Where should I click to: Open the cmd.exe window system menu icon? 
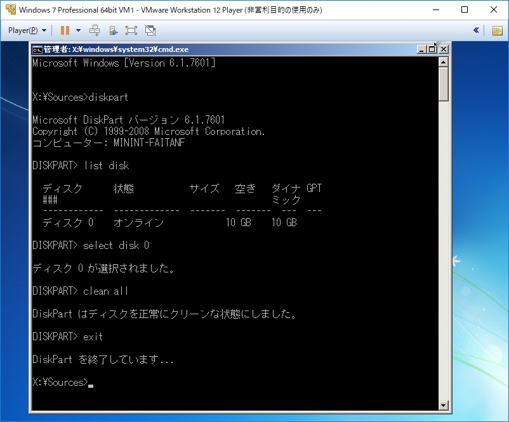click(37, 49)
